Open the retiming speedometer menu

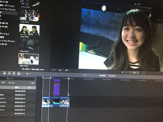coord(67,70)
